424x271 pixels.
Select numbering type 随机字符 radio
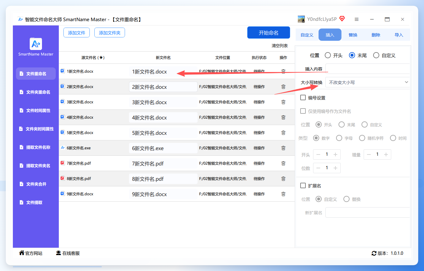tap(362, 138)
